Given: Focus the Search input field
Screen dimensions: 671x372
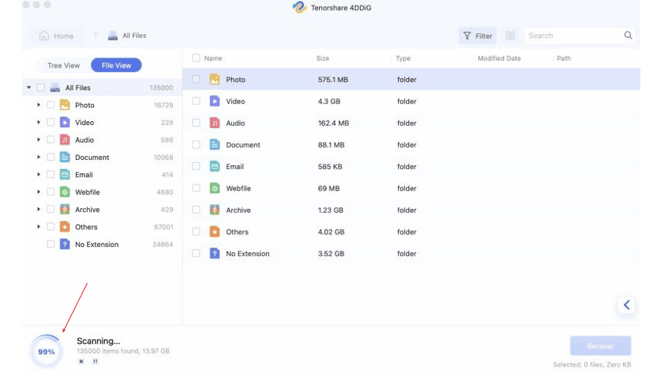Looking at the screenshot, I should [573, 36].
